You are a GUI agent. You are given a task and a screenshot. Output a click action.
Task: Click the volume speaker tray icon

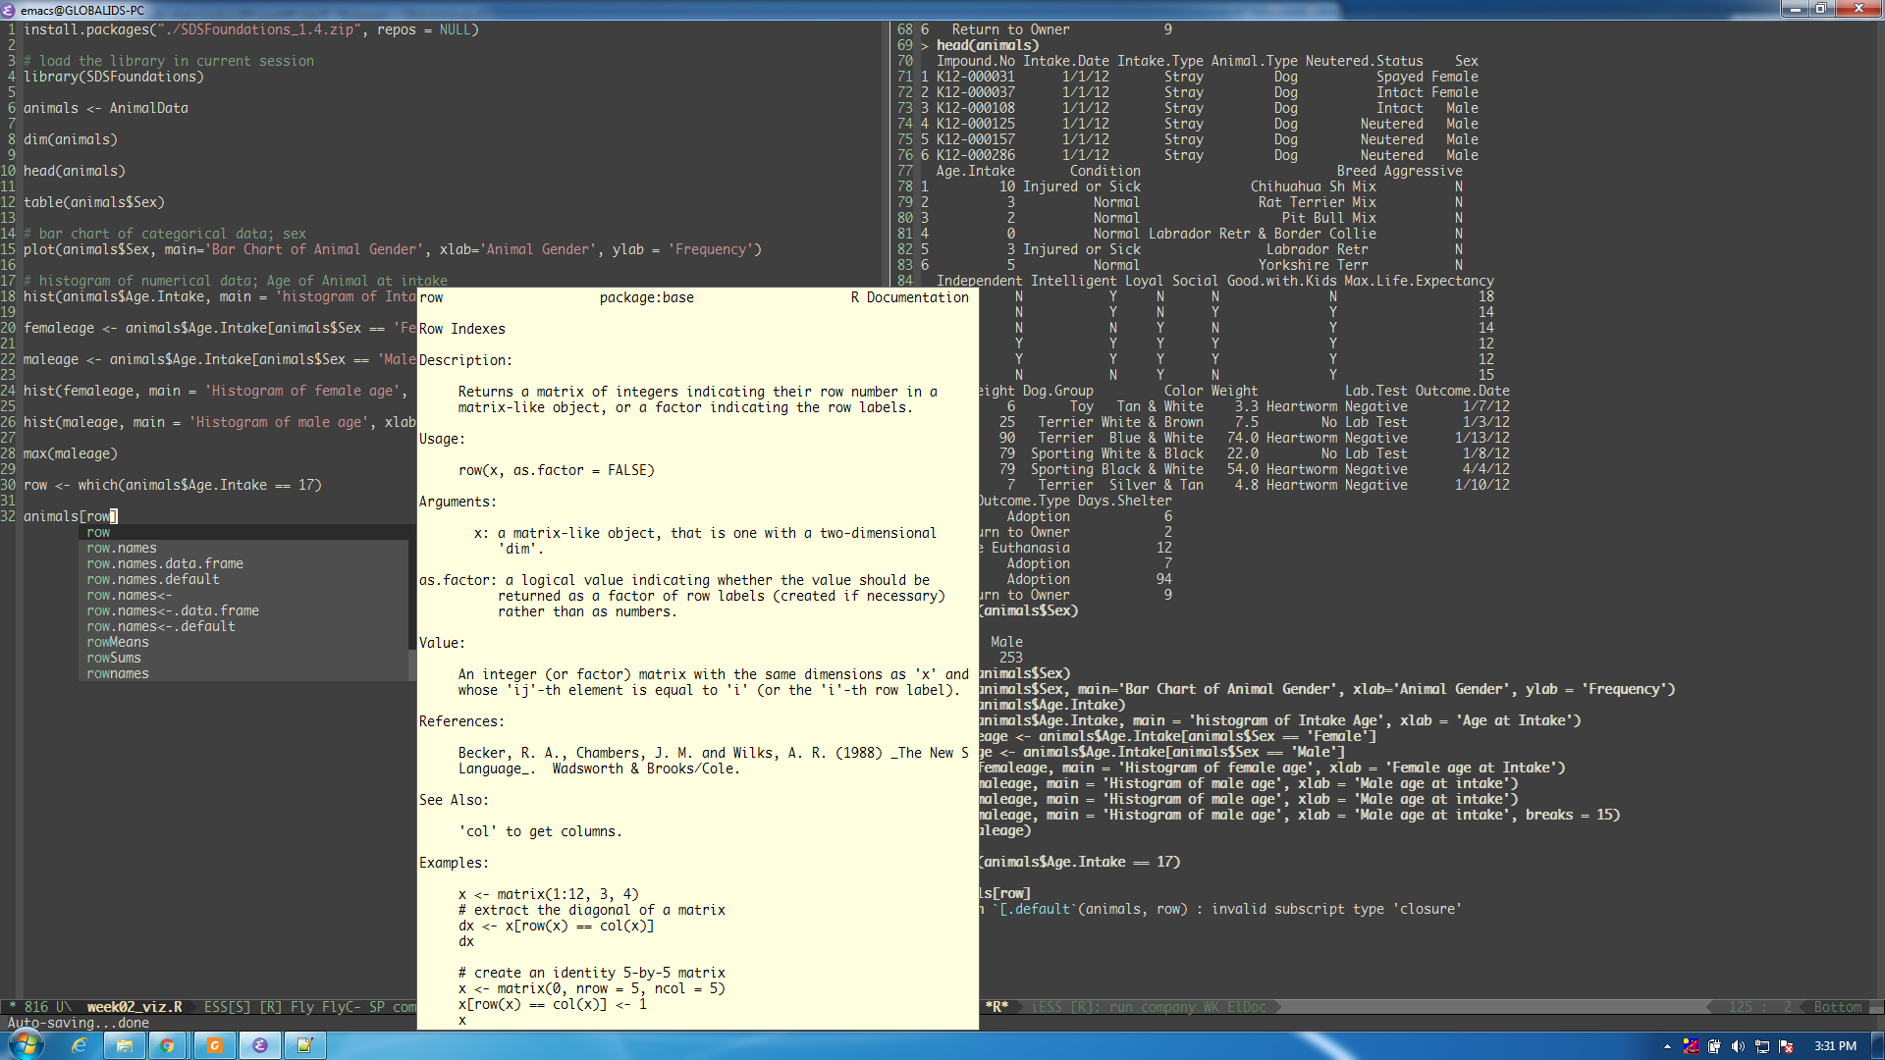pyautogui.click(x=1738, y=1046)
